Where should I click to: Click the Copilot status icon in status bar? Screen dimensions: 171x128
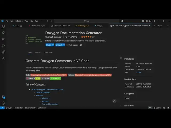pyautogui.click(x=164, y=108)
